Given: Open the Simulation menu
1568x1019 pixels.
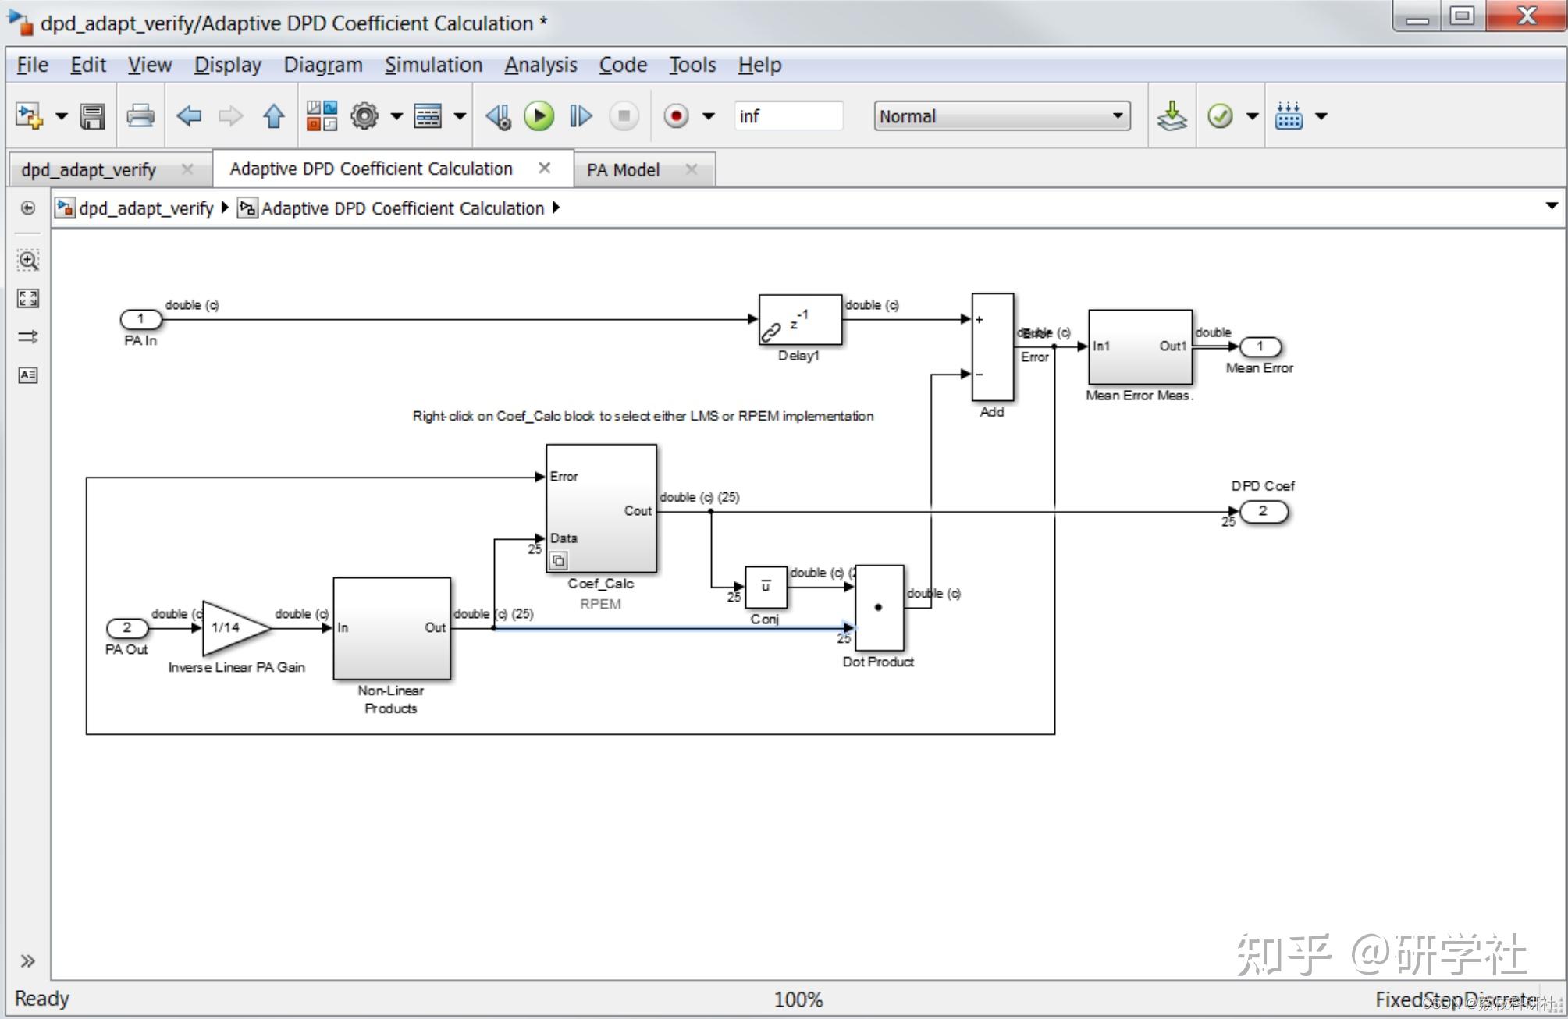Looking at the screenshot, I should [x=433, y=65].
